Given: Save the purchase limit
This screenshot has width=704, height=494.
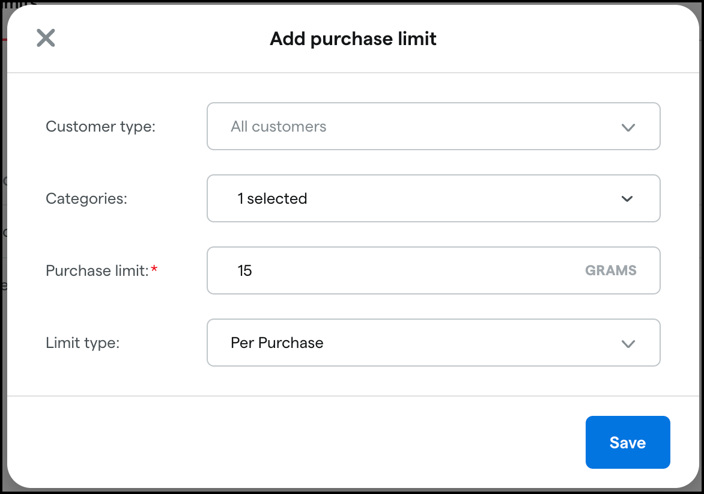Looking at the screenshot, I should tap(627, 442).
